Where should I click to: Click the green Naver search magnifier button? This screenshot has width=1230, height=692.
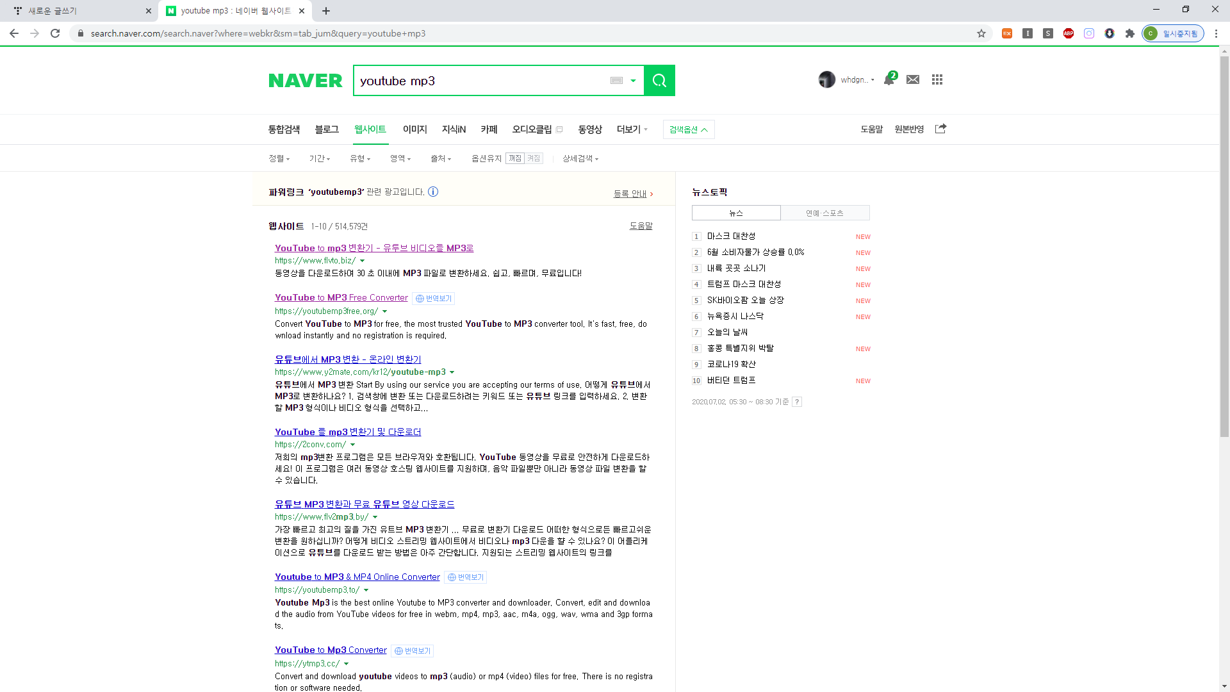tap(659, 81)
